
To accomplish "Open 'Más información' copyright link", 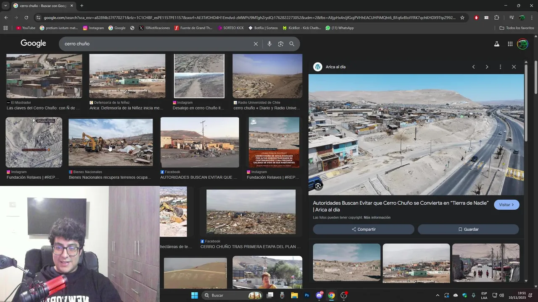I will click(x=377, y=218).
